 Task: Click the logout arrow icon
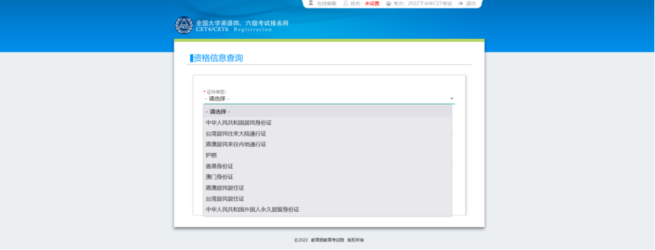(460, 3)
